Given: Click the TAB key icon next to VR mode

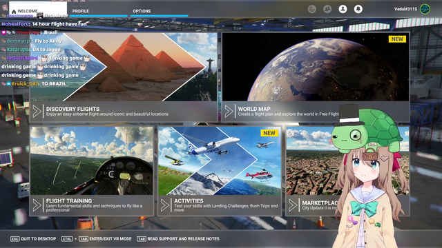Looking at the screenshot, I should click(x=83, y=239).
